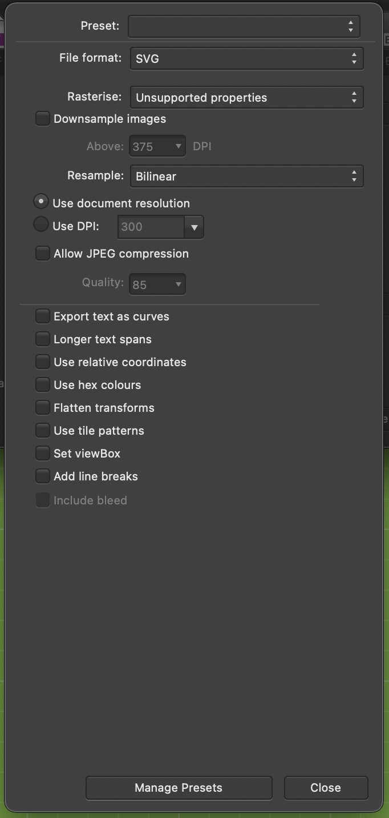Enable Longer text spans
Screen dimensions: 389x818
point(42,339)
